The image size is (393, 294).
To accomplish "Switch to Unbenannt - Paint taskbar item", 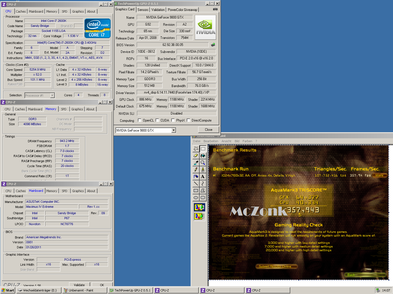I will pos(84,290).
